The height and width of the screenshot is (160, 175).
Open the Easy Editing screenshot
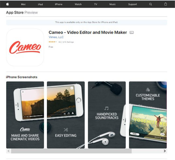coord(66,115)
